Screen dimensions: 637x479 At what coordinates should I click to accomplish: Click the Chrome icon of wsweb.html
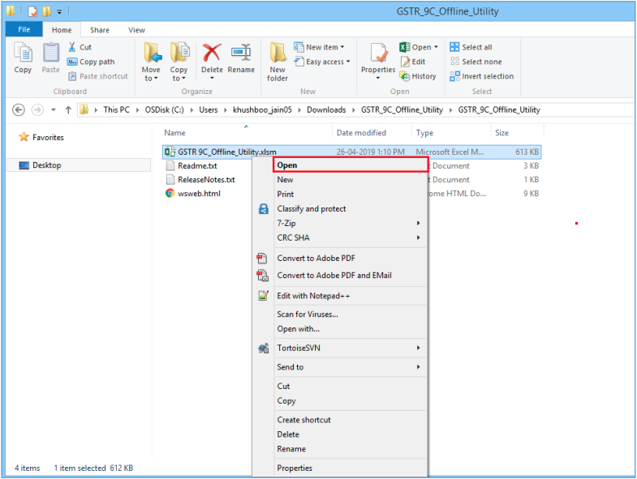pyautogui.click(x=170, y=193)
